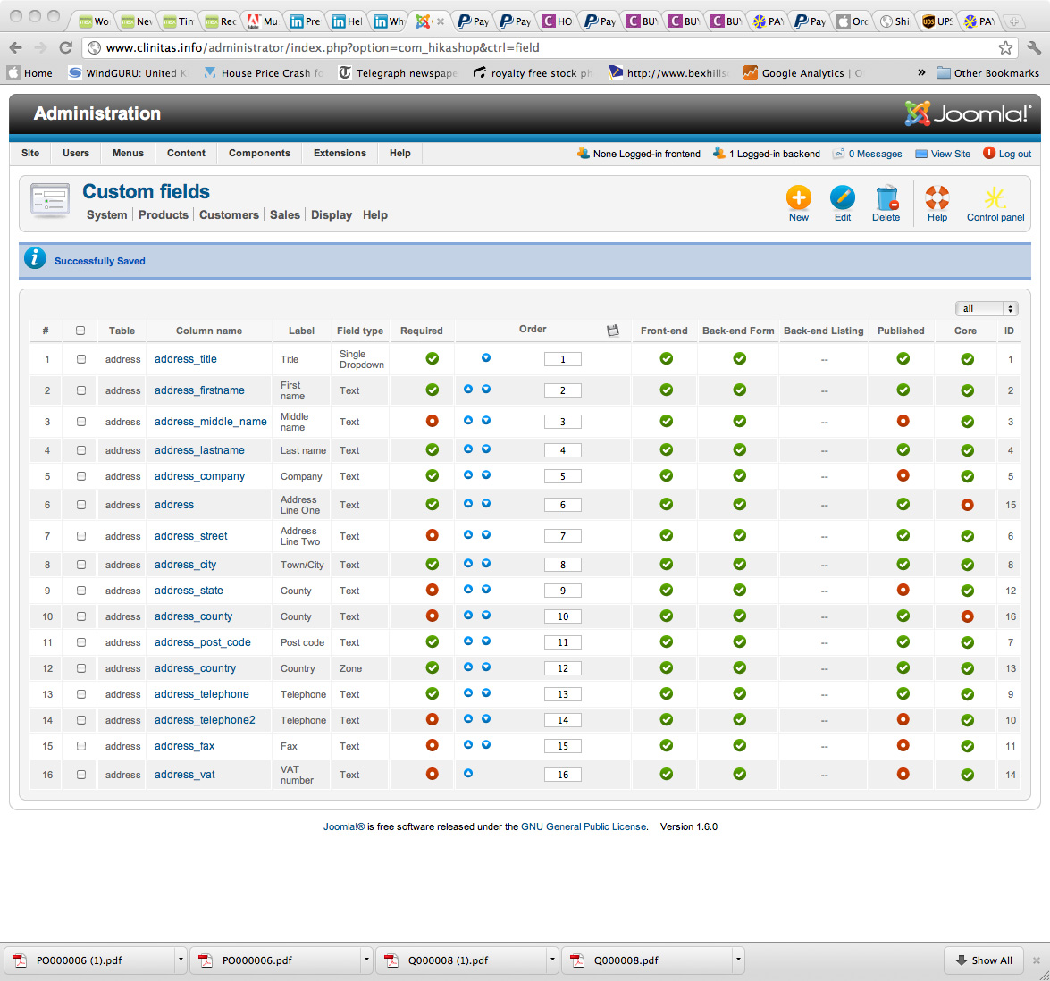Select the Products submenu item
1050x981 pixels.
[164, 215]
